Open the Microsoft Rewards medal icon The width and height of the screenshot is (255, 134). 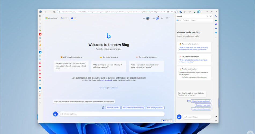click(157, 18)
